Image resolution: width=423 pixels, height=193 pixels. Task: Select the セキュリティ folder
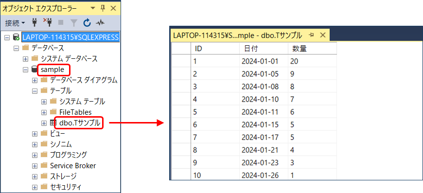66,187
